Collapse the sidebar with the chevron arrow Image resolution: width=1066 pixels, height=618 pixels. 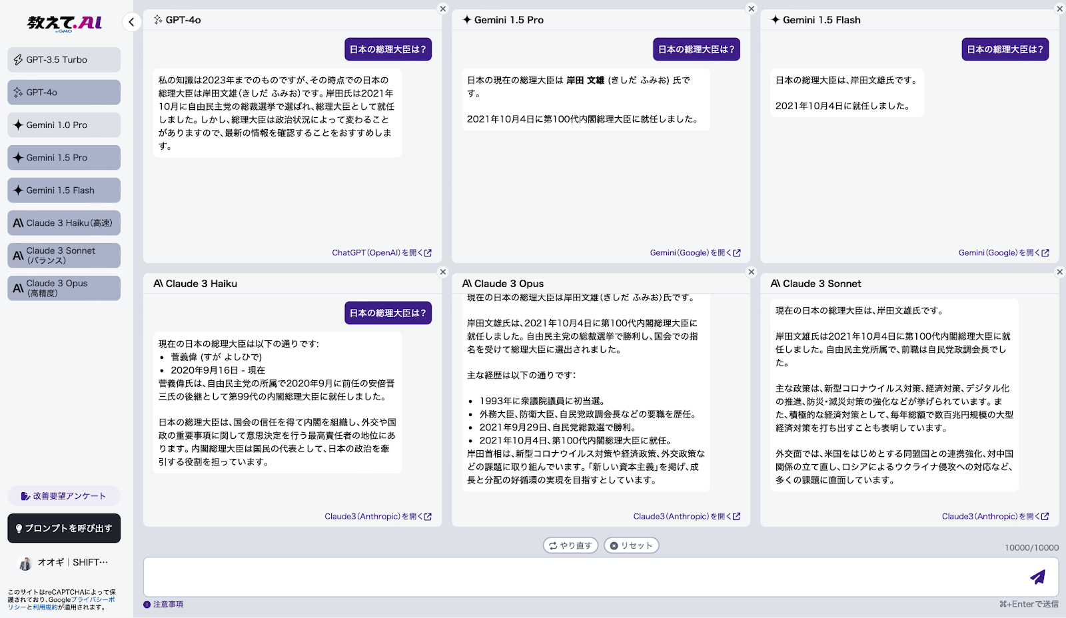click(131, 22)
